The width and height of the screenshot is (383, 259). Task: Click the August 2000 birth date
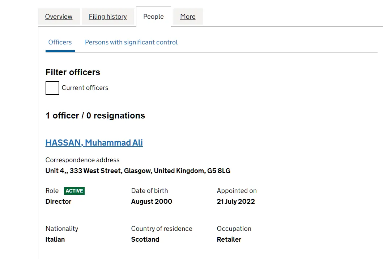click(x=152, y=202)
